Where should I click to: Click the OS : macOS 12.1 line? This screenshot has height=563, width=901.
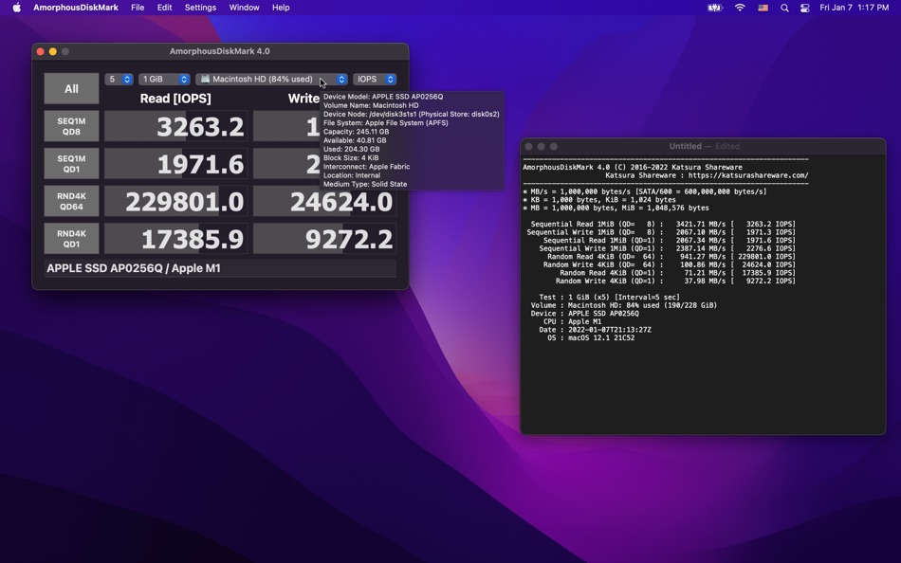pos(591,337)
